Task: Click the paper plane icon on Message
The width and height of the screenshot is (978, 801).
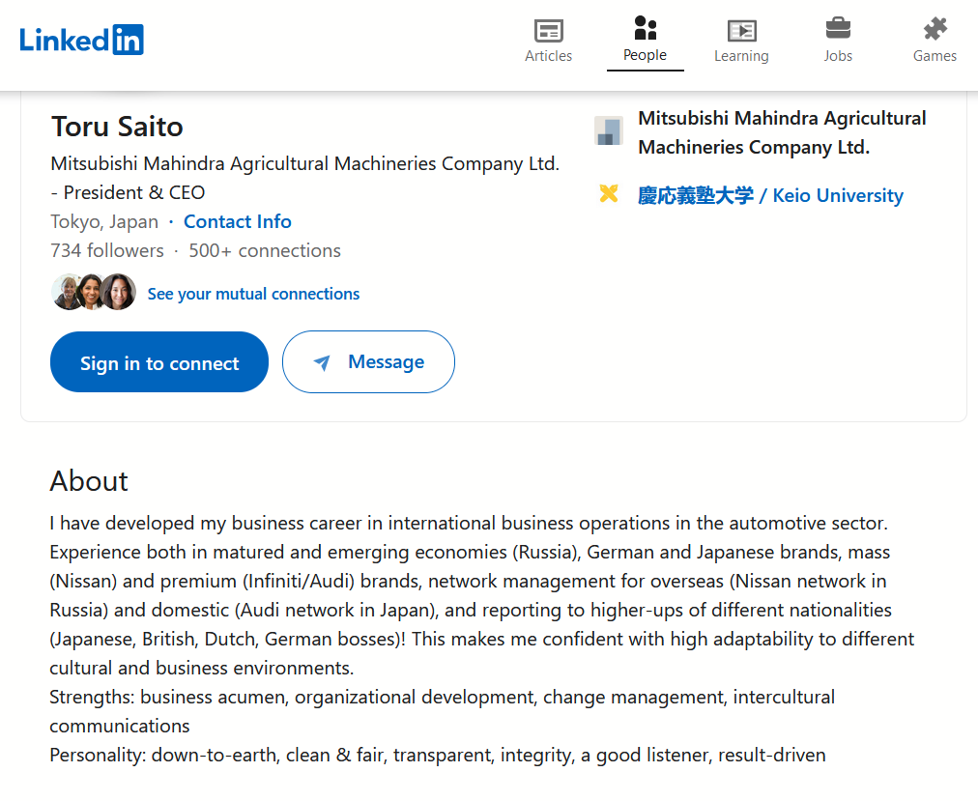Action: click(x=322, y=362)
